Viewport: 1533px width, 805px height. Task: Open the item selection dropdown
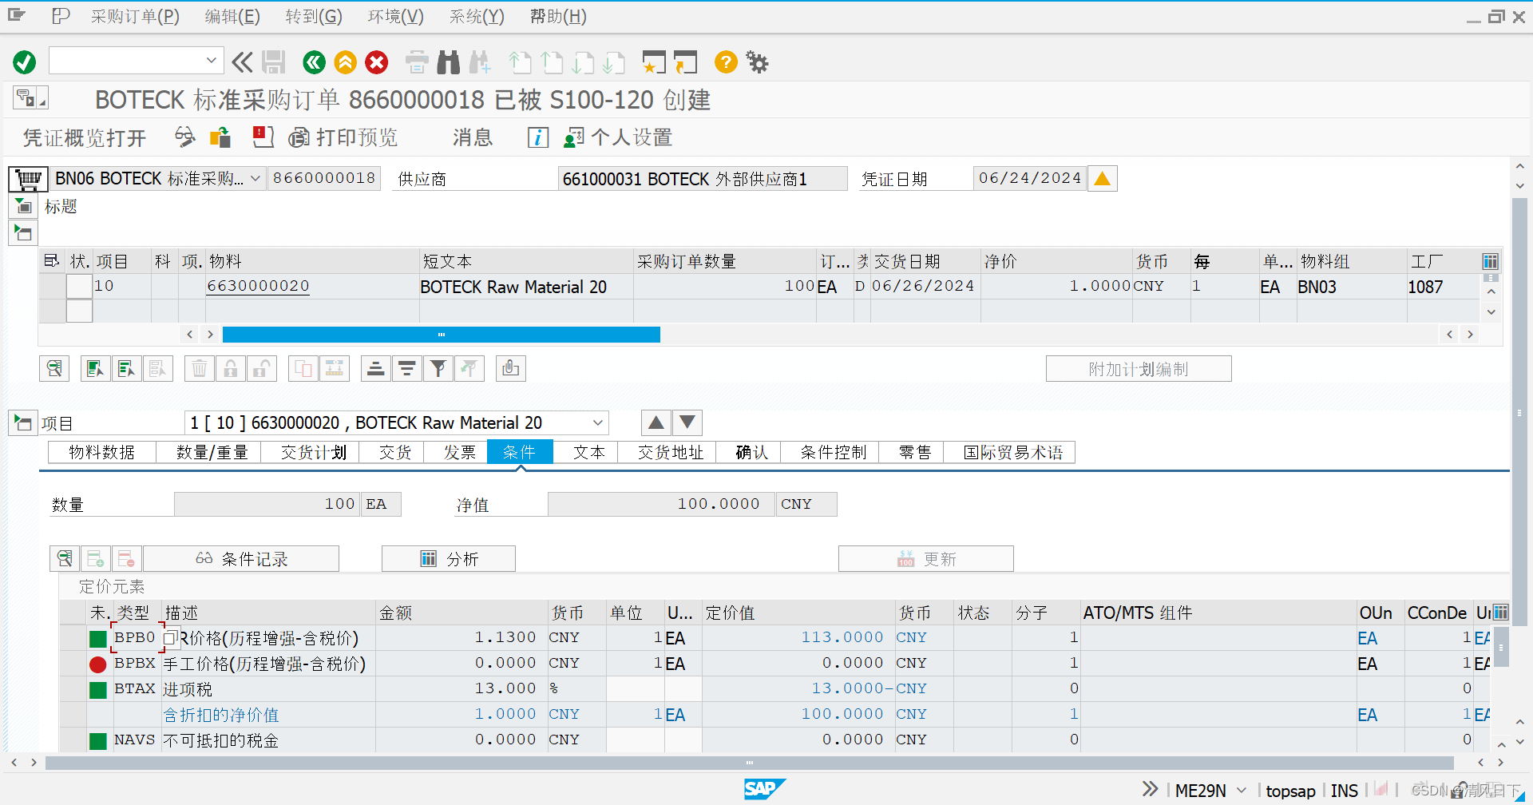click(598, 422)
